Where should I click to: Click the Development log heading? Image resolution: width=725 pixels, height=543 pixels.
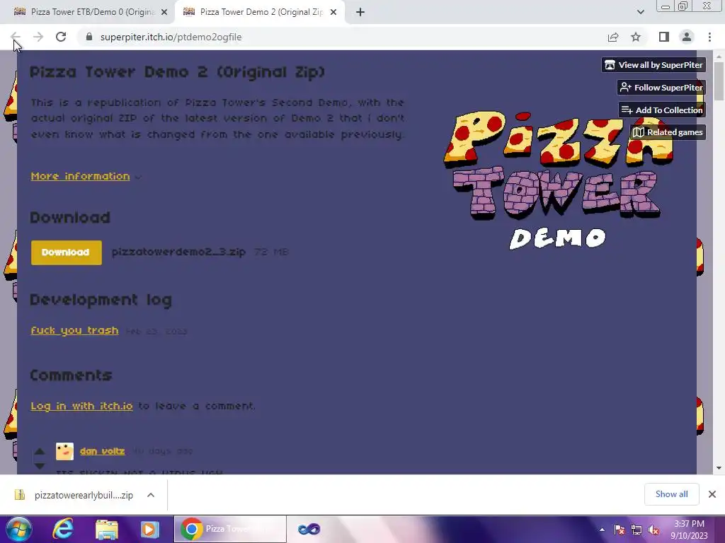pyautogui.click(x=101, y=300)
